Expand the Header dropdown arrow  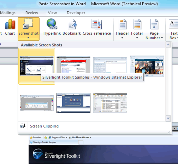[122, 38]
